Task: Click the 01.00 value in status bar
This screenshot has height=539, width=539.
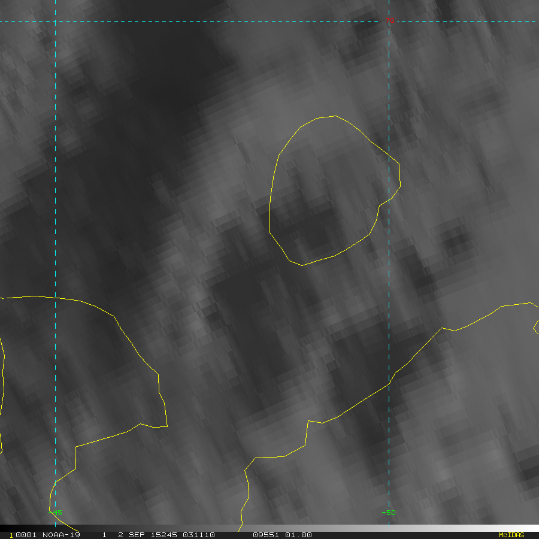Action: 299,535
